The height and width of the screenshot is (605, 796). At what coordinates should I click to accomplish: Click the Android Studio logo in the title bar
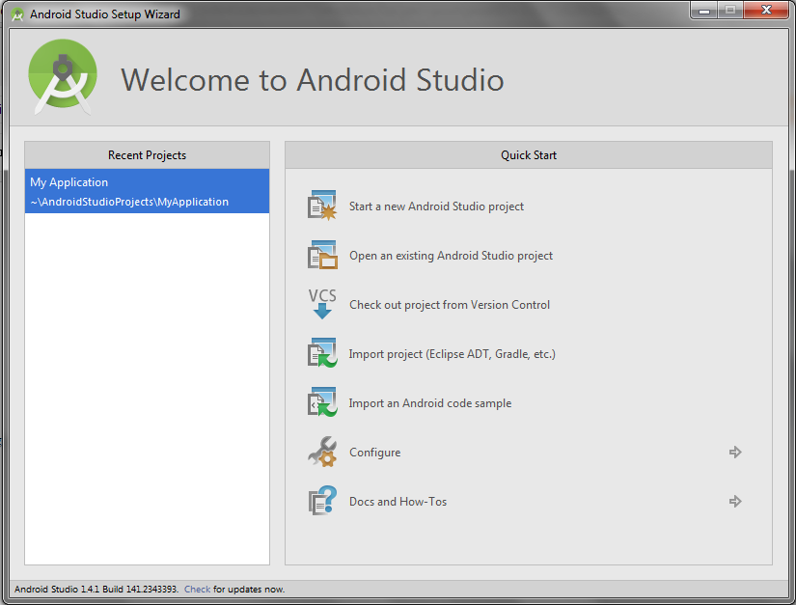pos(16,11)
